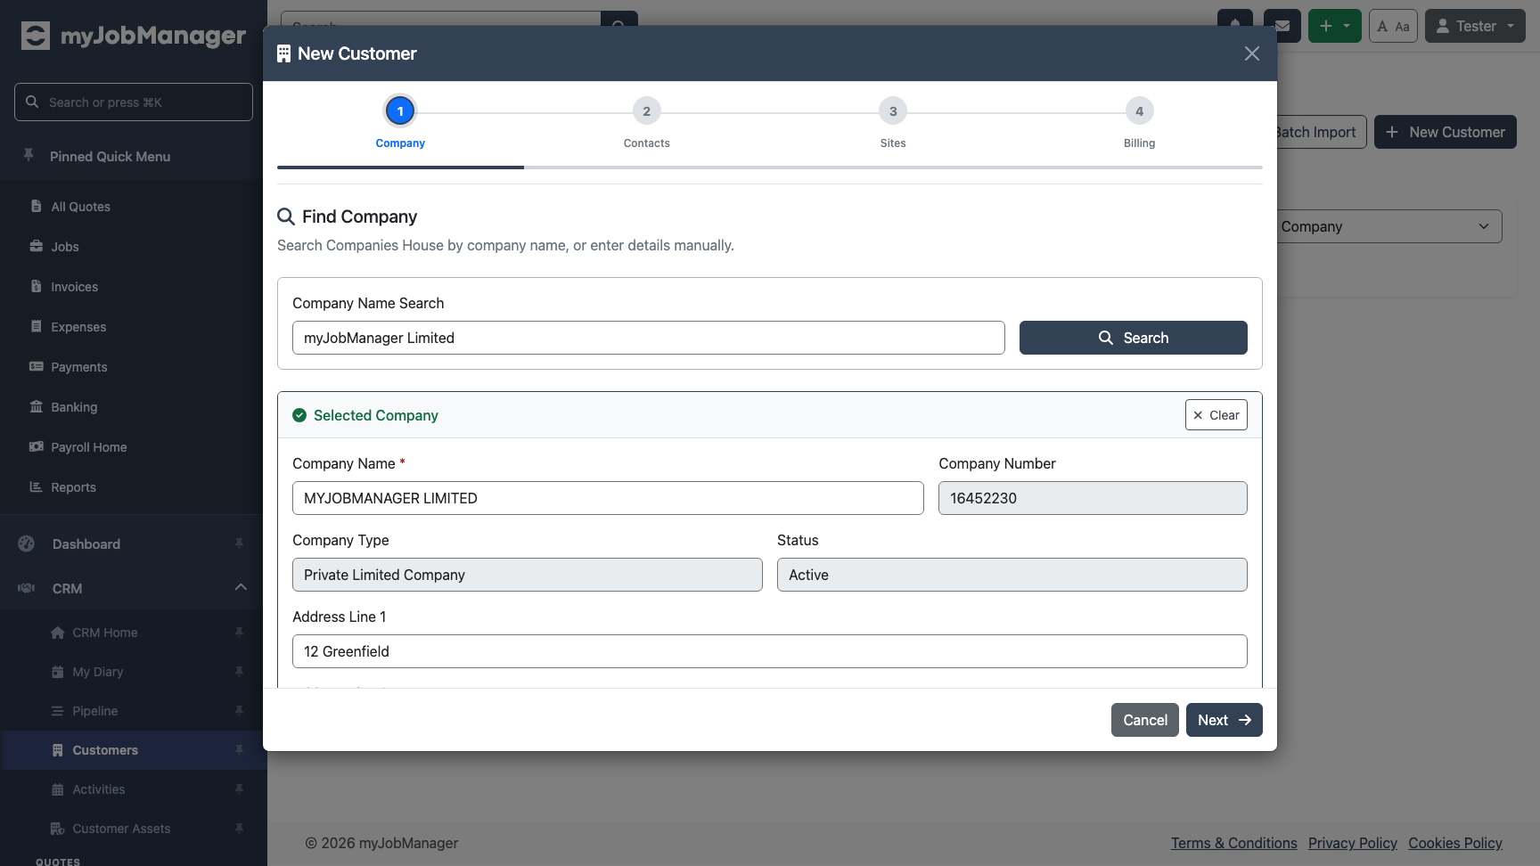1540x866 pixels.
Task: Click Cancel in the dialog
Action: click(1145, 720)
